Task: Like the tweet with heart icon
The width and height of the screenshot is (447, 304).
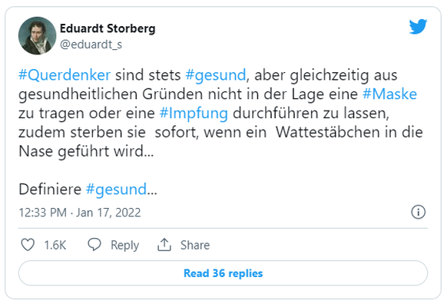Action: point(28,245)
